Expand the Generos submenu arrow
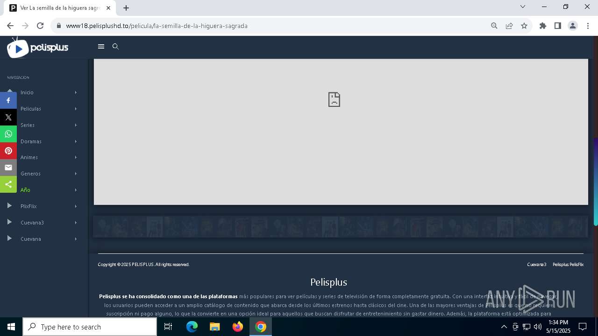This screenshot has width=598, height=336. tap(76, 174)
